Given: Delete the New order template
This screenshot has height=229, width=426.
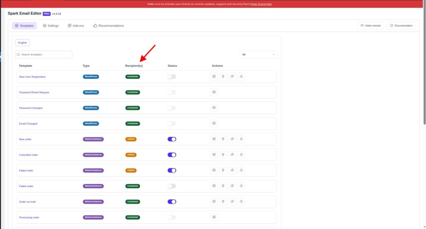Looking at the screenshot, I should pos(223,139).
